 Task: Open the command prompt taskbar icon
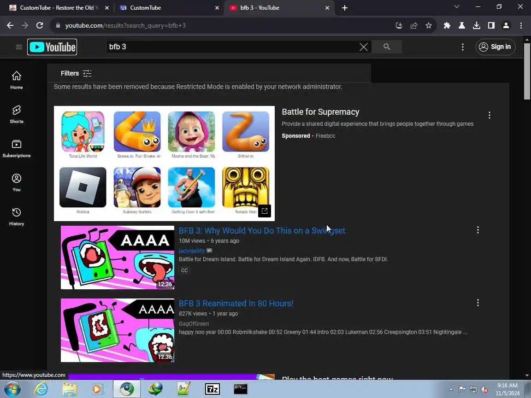click(241, 389)
